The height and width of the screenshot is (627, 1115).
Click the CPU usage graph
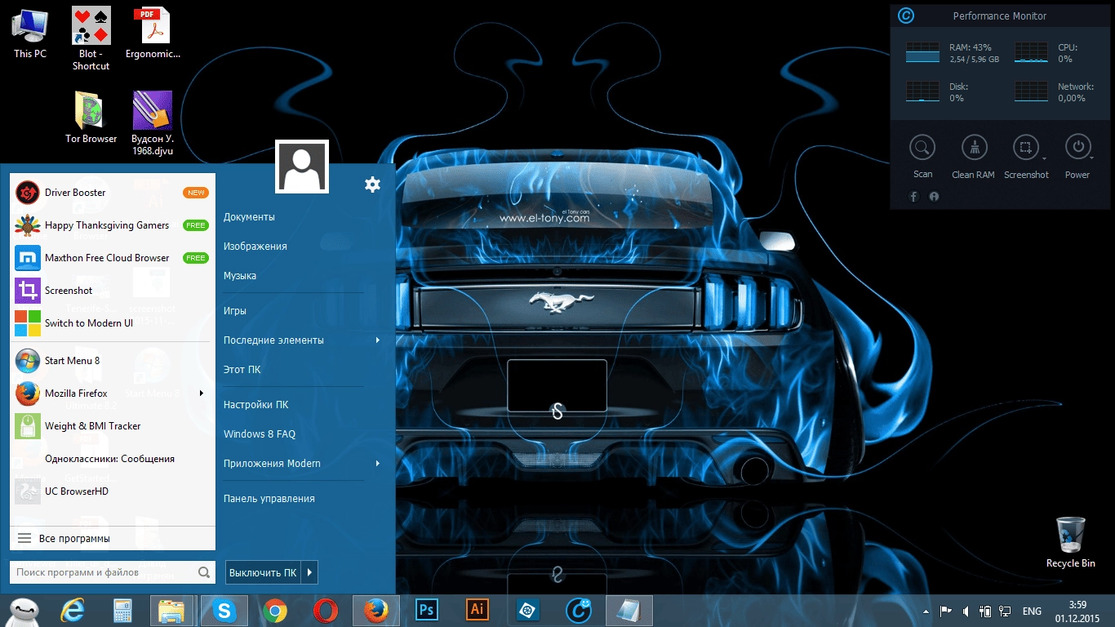pyautogui.click(x=1032, y=53)
